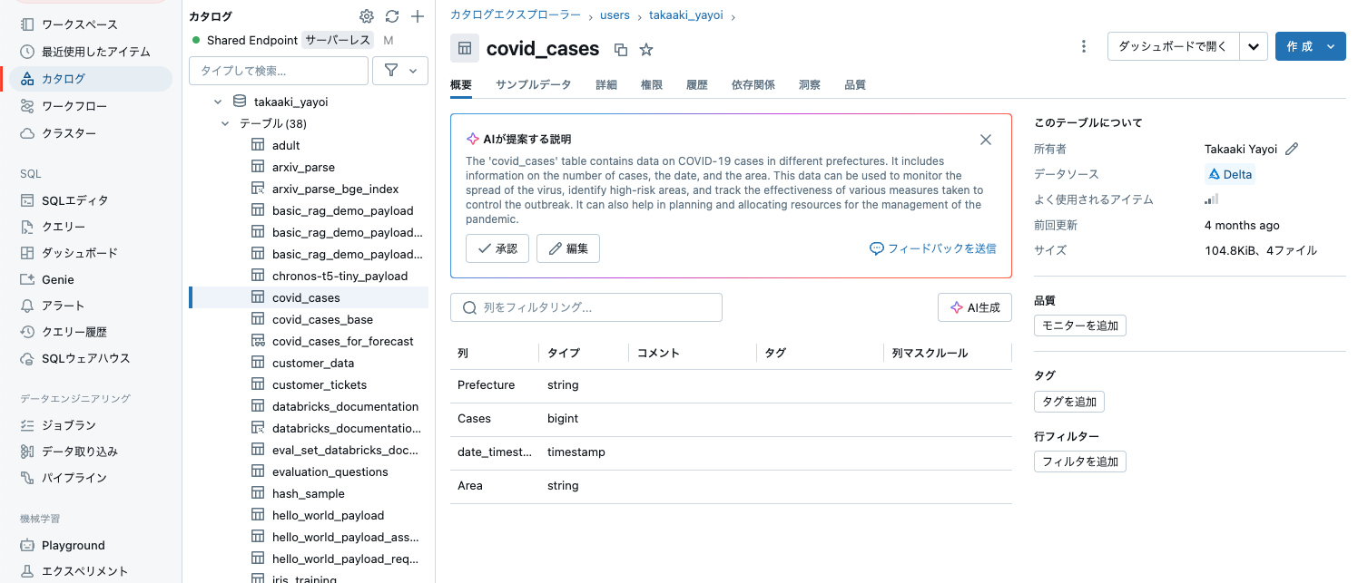Refresh the catalog tree
Image resolution: width=1358 pixels, height=583 pixels.
coord(391,15)
